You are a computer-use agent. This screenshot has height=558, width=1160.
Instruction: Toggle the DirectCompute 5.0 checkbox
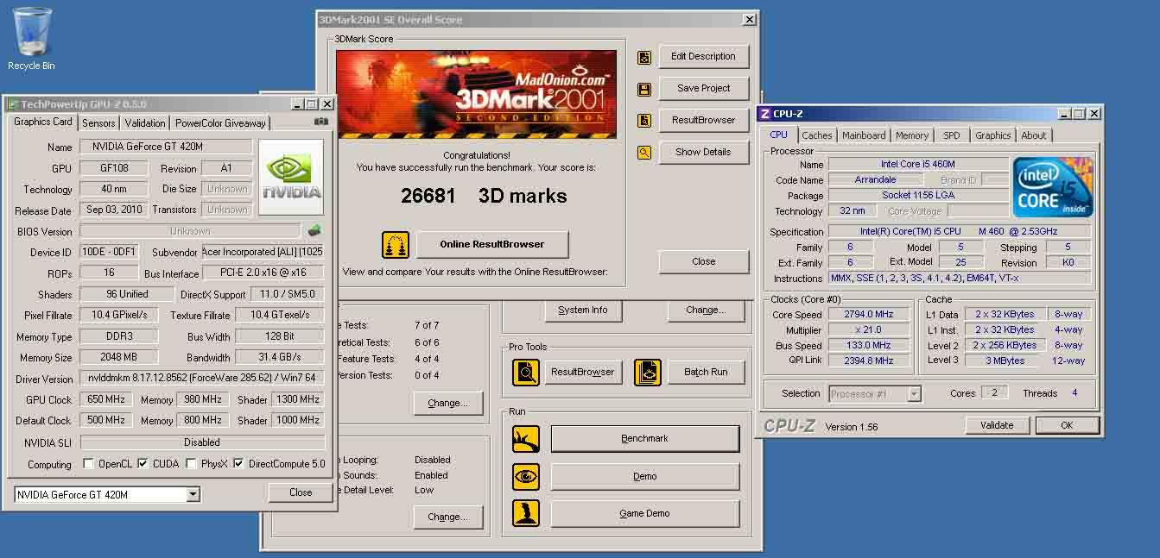[x=238, y=464]
